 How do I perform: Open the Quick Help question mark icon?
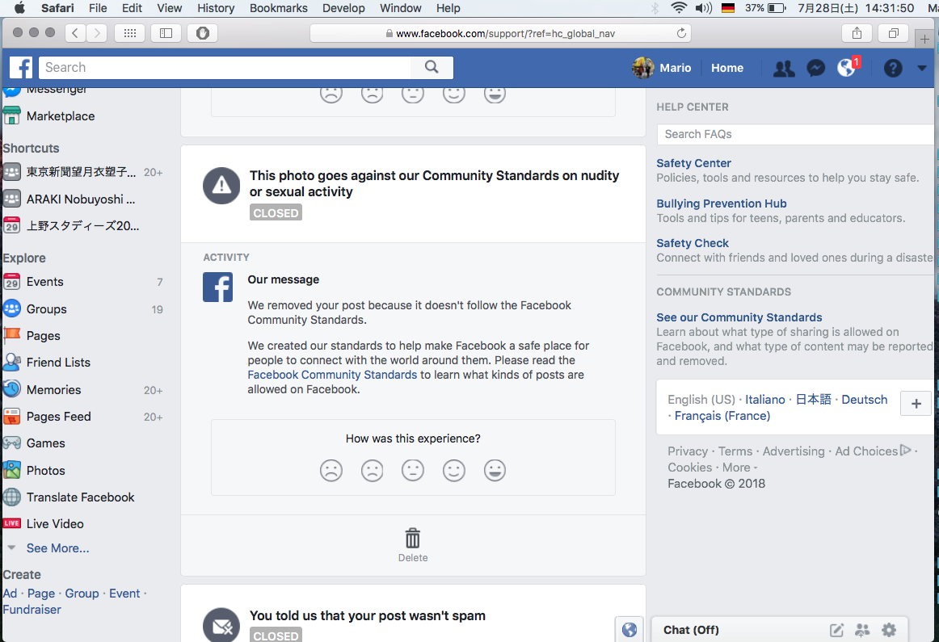(892, 68)
